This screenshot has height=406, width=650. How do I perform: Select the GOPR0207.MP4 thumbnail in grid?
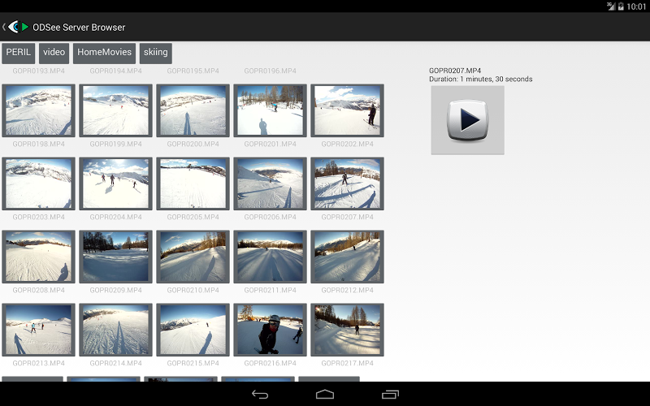pos(347,184)
